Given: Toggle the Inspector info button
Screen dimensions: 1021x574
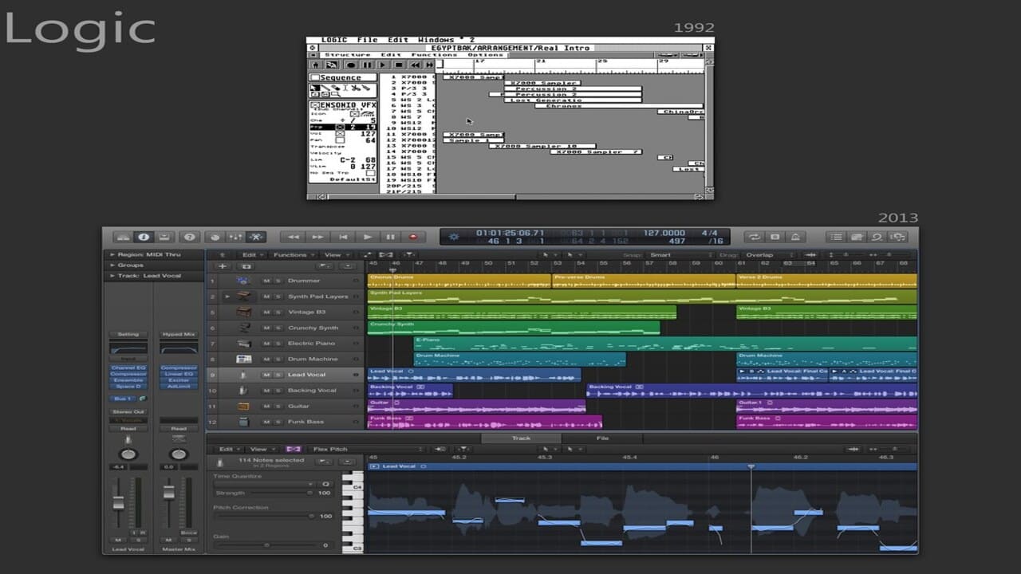Looking at the screenshot, I should click(144, 237).
